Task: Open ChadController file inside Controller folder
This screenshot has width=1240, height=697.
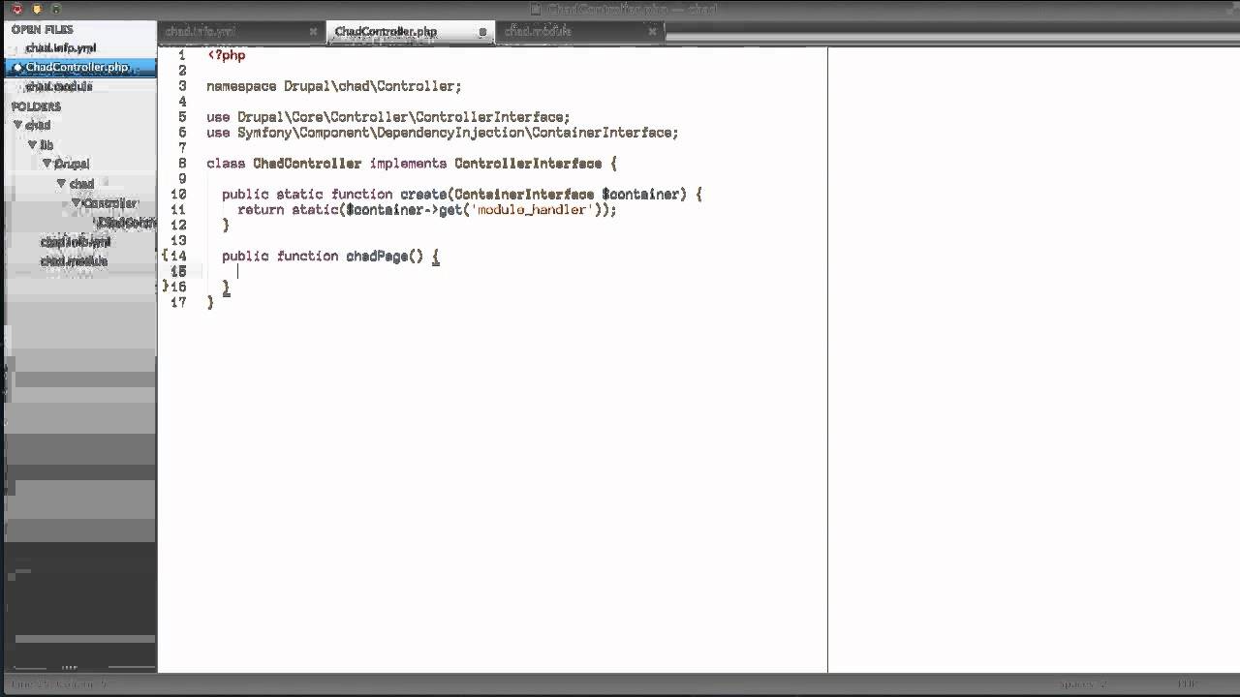Action: (127, 223)
